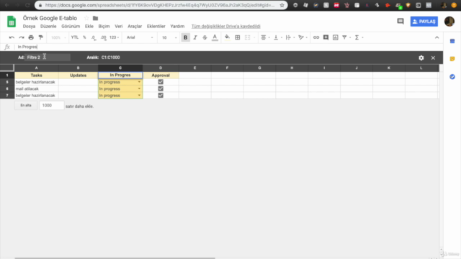Open Calendar in the side panel

(x=452, y=42)
